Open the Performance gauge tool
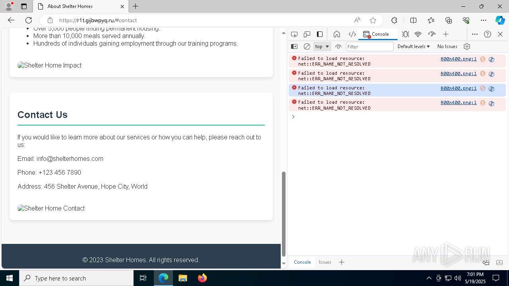The height and width of the screenshot is (286, 509). (432, 34)
